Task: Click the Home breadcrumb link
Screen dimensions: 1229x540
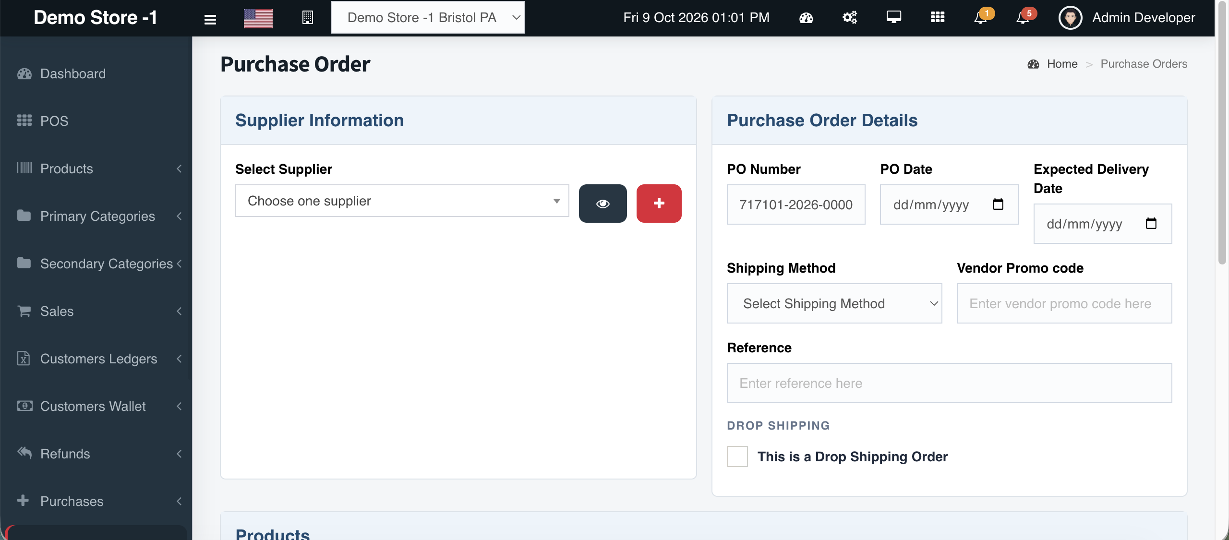Action: click(x=1062, y=64)
